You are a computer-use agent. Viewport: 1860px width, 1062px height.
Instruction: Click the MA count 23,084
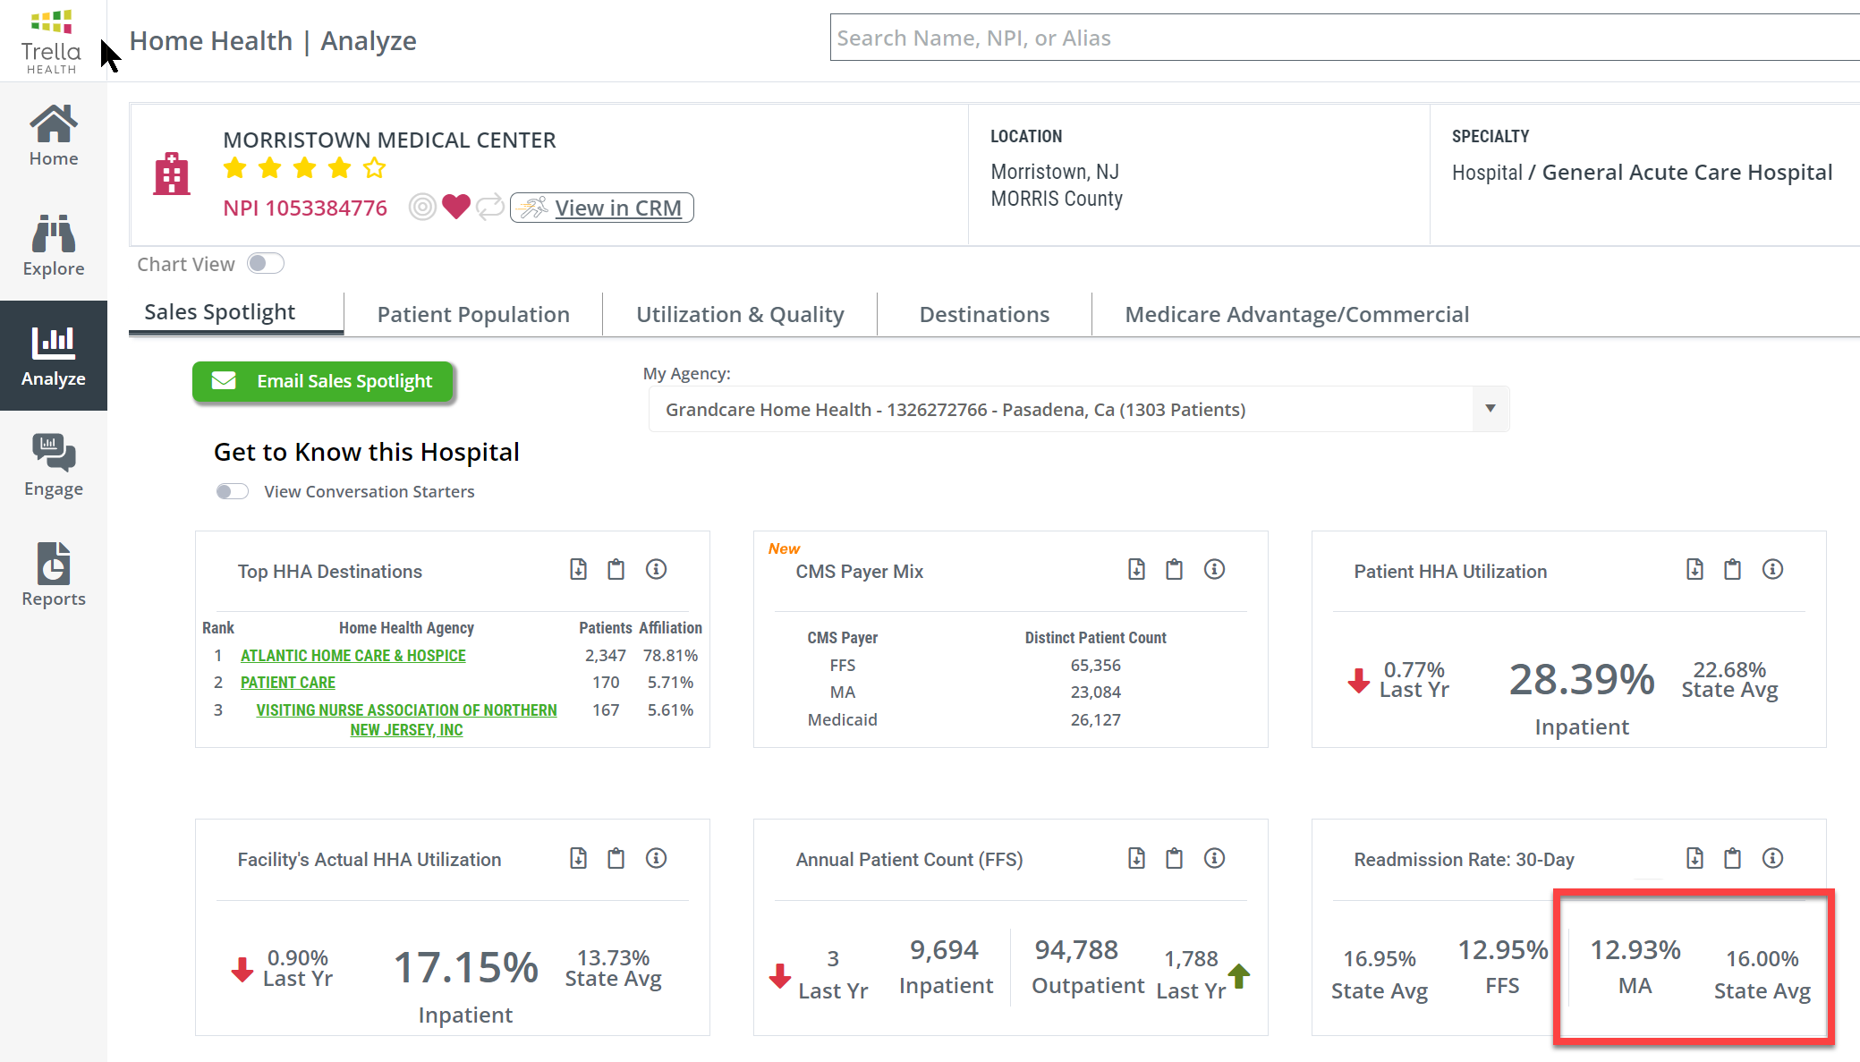click(x=1096, y=692)
